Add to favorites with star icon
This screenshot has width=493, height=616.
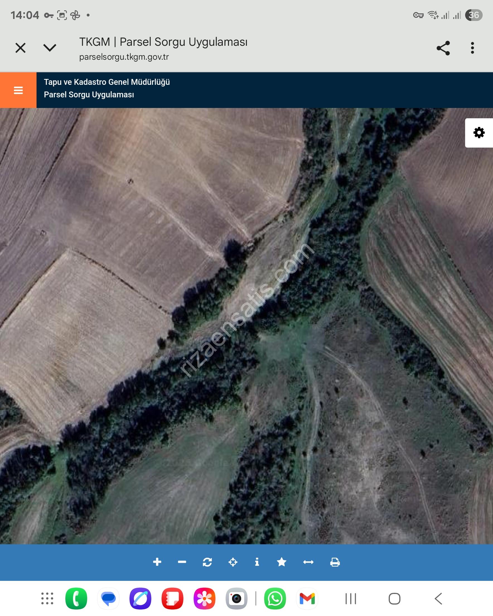pyautogui.click(x=282, y=562)
